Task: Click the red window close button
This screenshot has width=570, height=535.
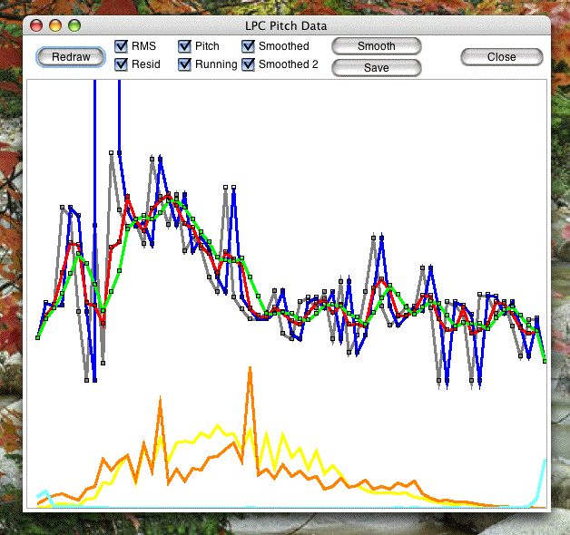Action: 36,25
